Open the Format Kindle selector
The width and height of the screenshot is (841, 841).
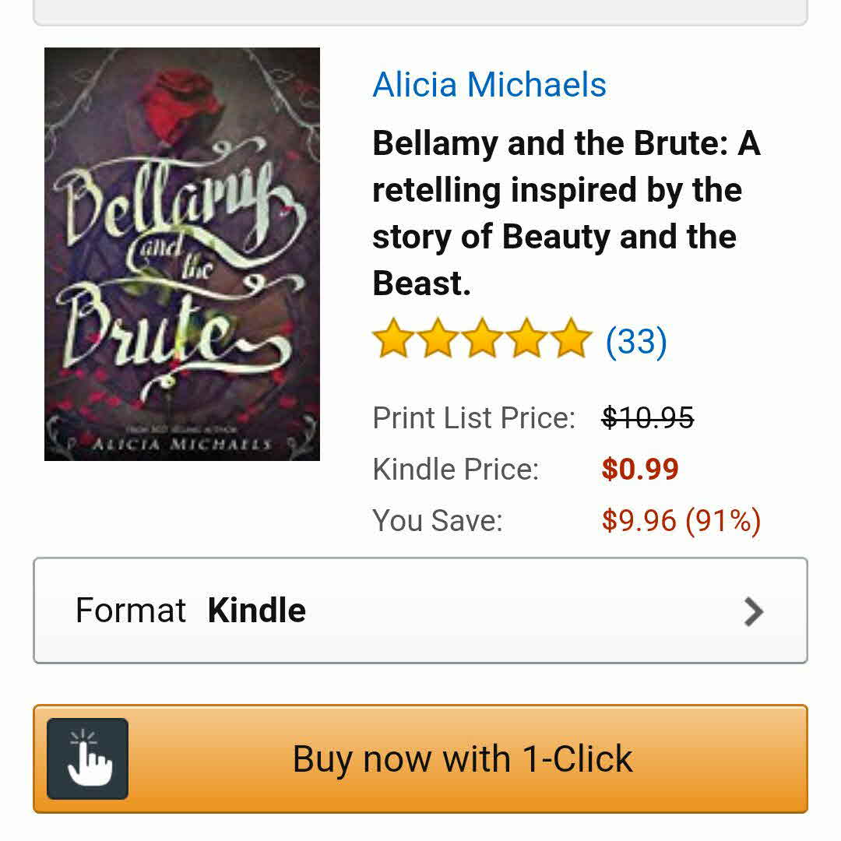point(420,611)
